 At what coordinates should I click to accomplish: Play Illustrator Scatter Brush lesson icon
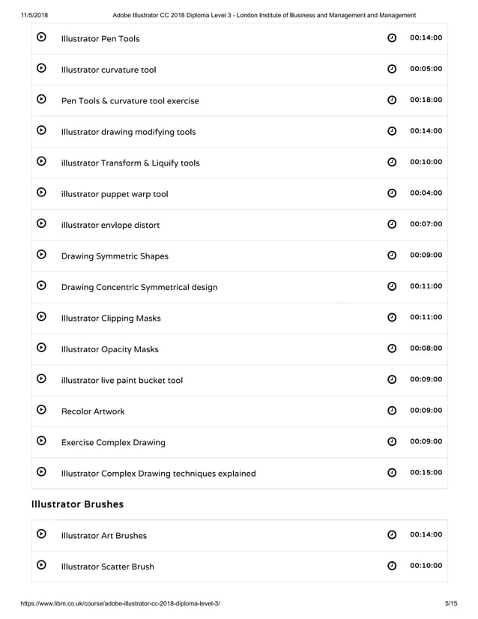[x=42, y=566]
